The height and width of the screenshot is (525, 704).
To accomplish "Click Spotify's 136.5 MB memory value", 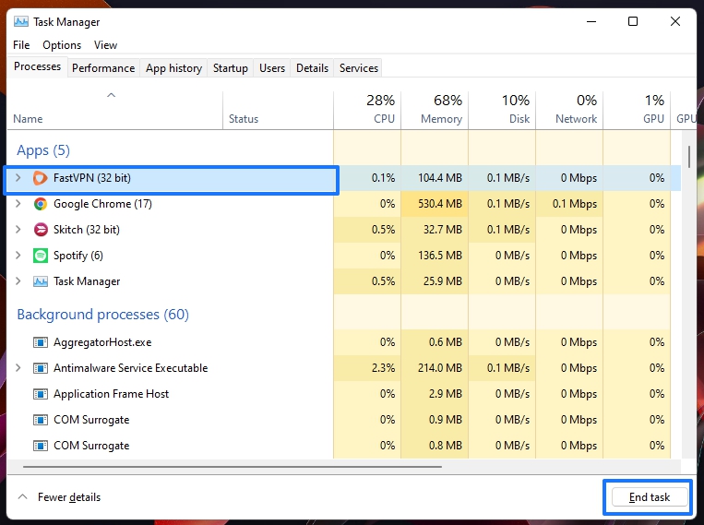I will [440, 256].
